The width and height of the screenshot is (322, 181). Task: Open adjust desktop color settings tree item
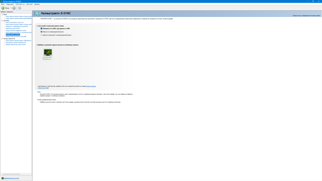(19, 24)
